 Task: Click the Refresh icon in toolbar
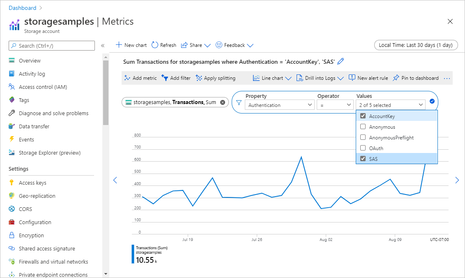(155, 45)
